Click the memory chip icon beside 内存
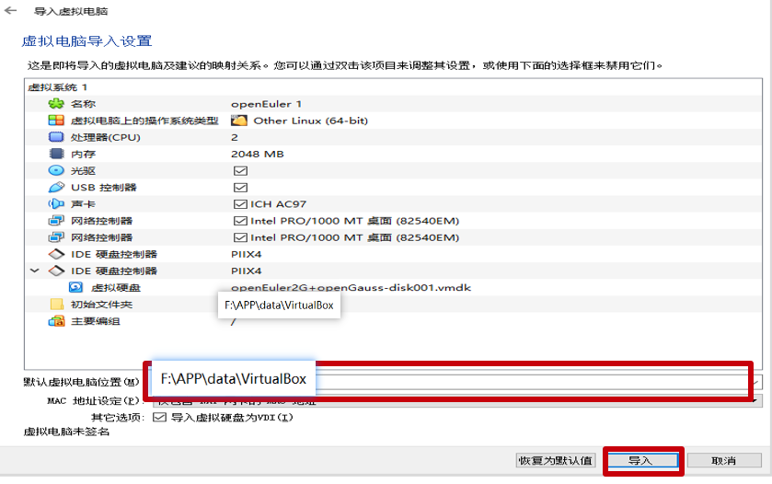The width and height of the screenshot is (772, 484). point(56,154)
